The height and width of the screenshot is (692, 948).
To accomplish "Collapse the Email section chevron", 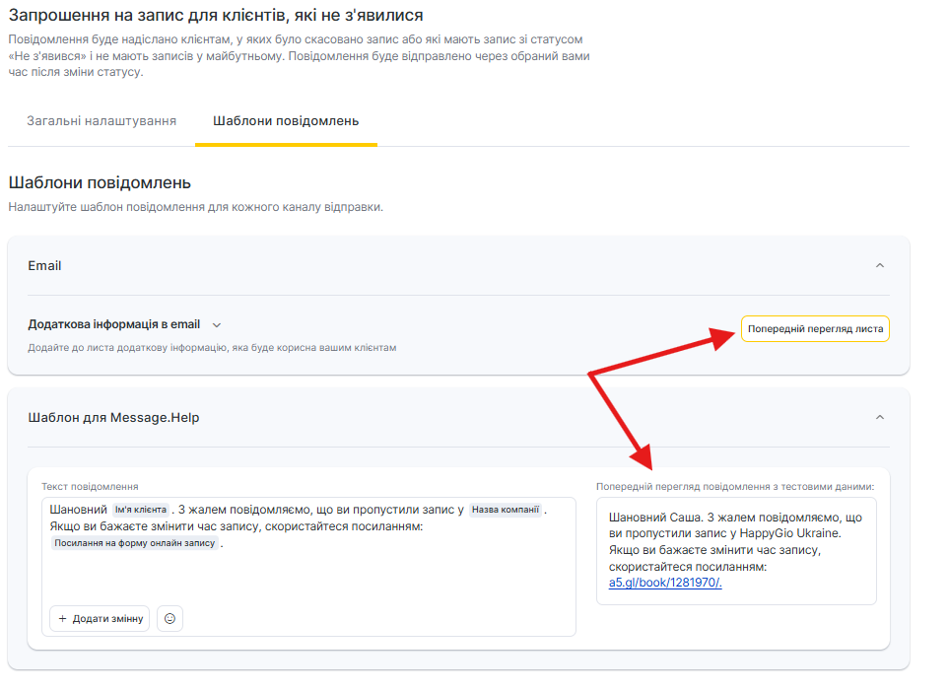I will [x=880, y=265].
